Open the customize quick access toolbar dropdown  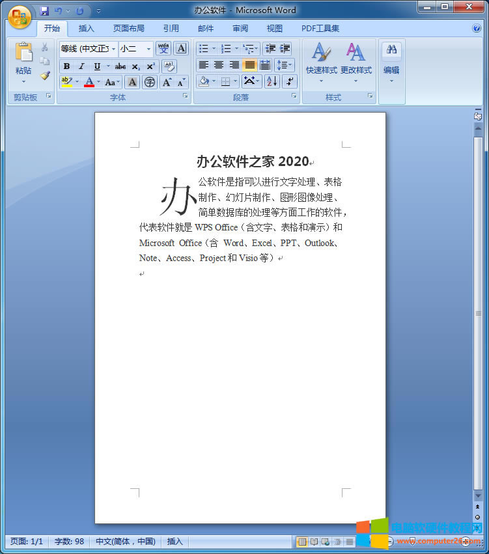98,11
